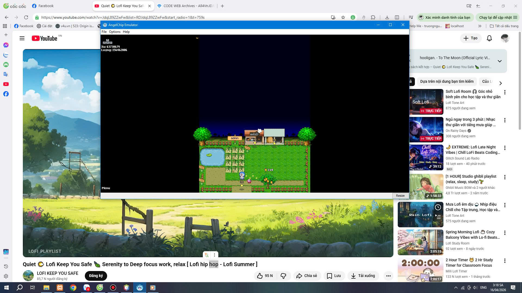Save the video with Lưu button
The height and width of the screenshot is (293, 522).
pyautogui.click(x=334, y=276)
